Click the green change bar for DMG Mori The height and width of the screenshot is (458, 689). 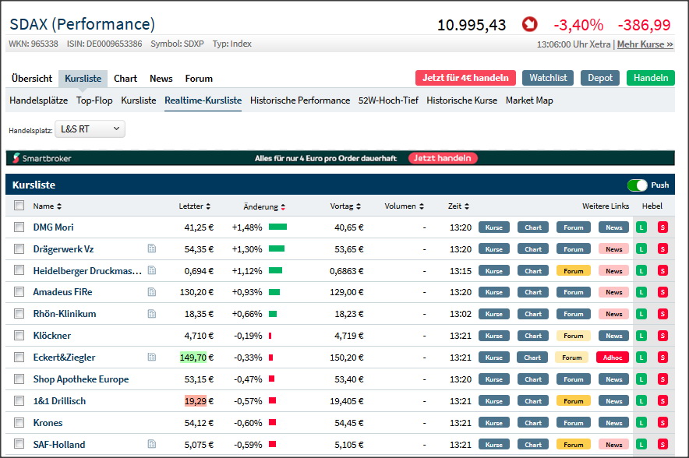point(277,227)
